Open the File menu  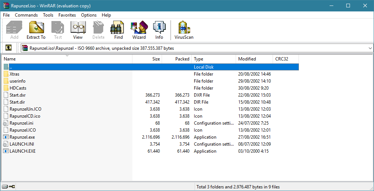pos(6,15)
